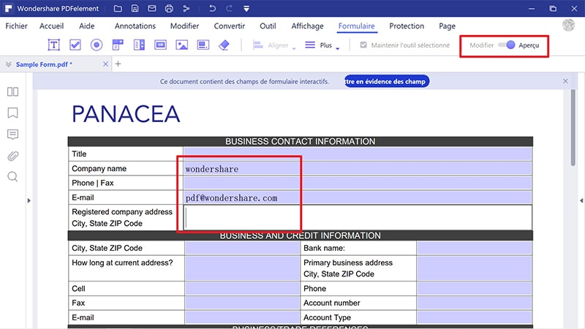585x329 pixels.
Task: Switch to the Affichage tab
Action: (307, 26)
